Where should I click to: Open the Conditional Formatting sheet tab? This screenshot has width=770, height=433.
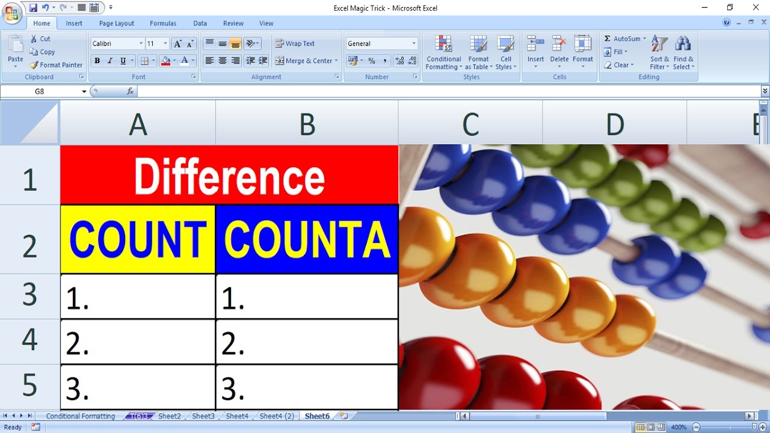coord(81,416)
